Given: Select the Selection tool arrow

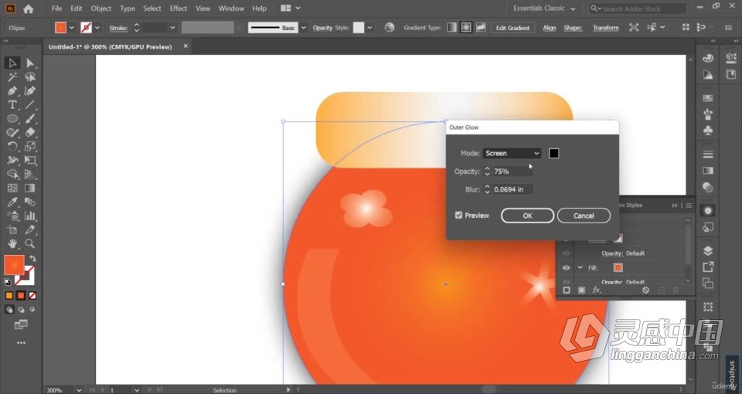Looking at the screenshot, I should [12, 63].
